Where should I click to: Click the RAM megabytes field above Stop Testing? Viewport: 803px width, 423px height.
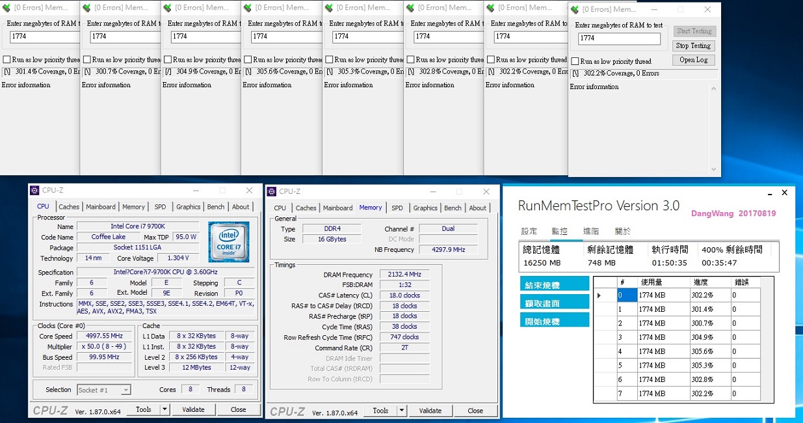[619, 38]
